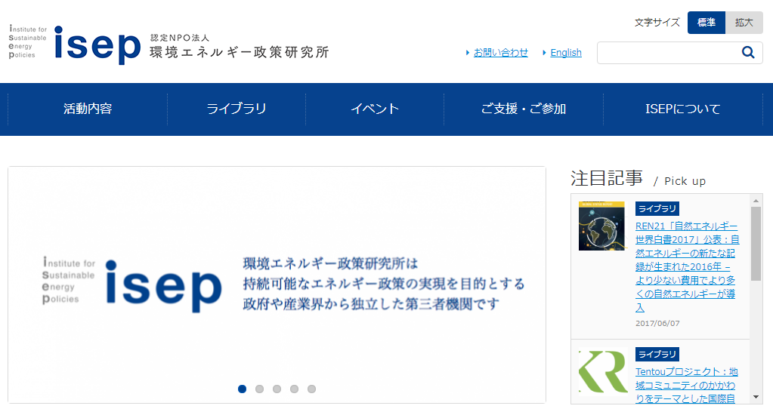Open the お問い合わせ contact link

coord(500,53)
